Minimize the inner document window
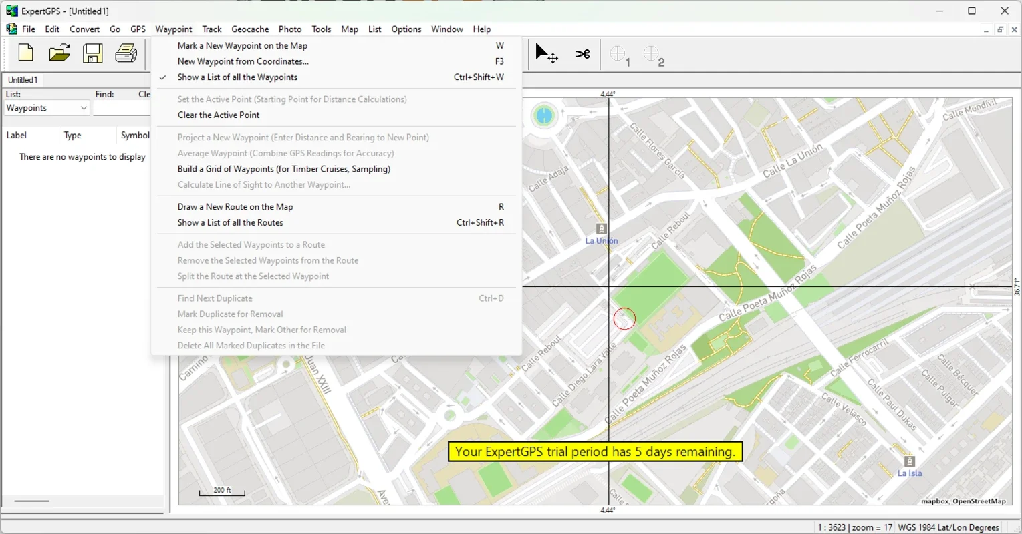This screenshot has width=1022, height=534. [x=986, y=29]
